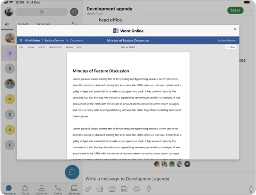Navigate to Documents in the breadcrumb
Image resolution: width=256 pixels, height=195 pixels.
[77, 40]
